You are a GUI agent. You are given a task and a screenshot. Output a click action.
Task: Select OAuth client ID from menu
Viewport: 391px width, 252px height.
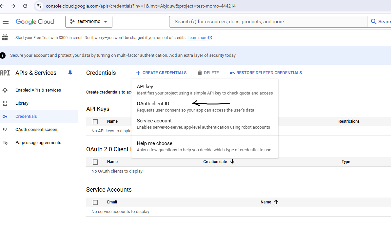[x=153, y=104]
